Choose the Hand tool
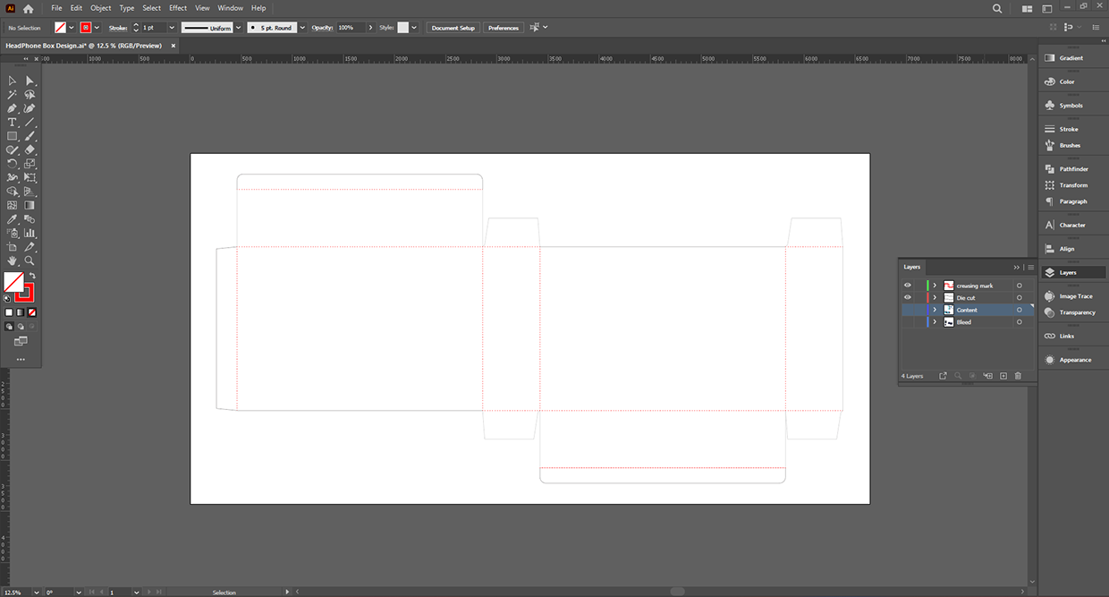1109x597 pixels. tap(13, 260)
